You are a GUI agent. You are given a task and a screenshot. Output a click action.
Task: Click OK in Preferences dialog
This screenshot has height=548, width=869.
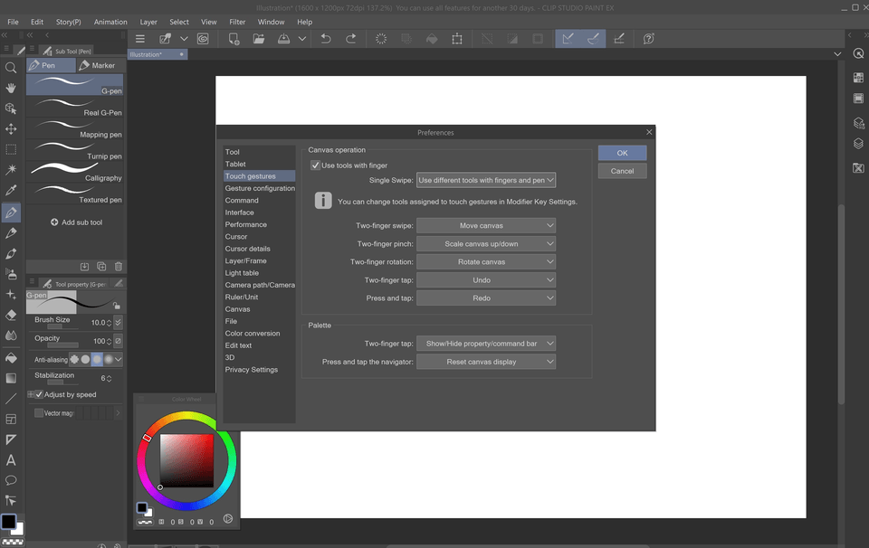coord(622,153)
